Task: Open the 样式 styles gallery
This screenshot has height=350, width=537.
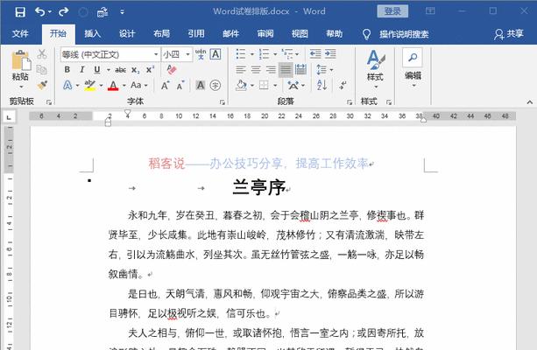Action: 375,68
